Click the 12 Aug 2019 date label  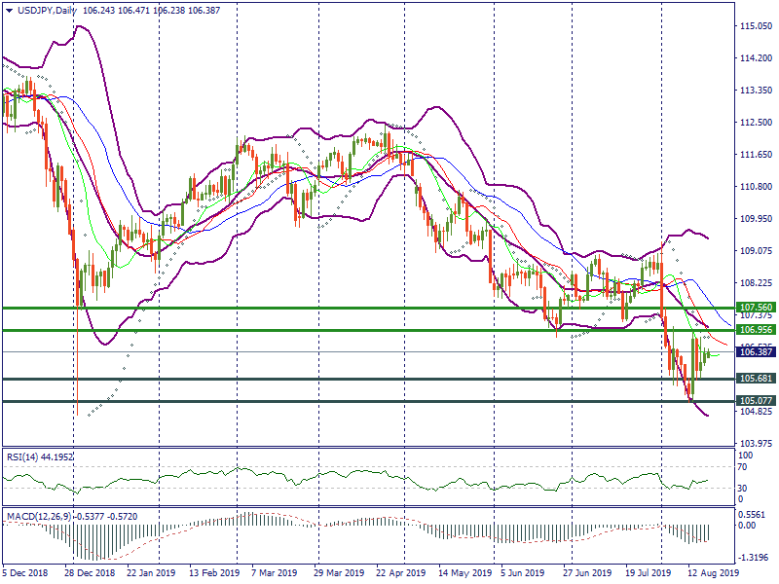click(715, 573)
